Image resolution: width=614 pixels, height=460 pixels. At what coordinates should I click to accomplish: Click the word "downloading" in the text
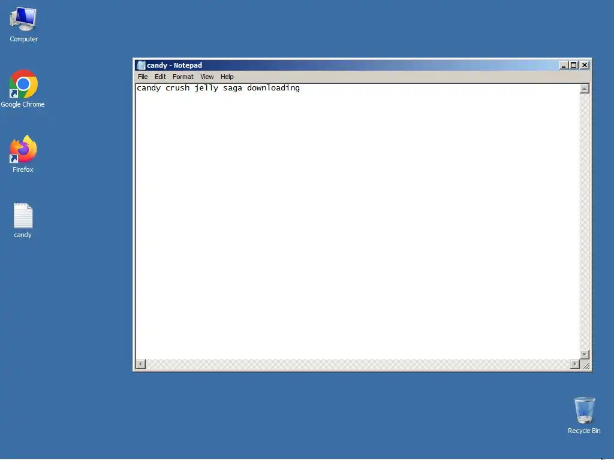[x=273, y=89]
